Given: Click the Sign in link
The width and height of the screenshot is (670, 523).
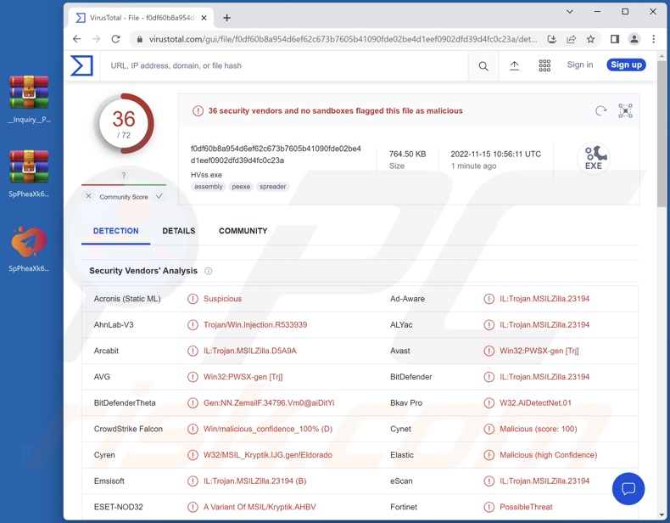Looking at the screenshot, I should pyautogui.click(x=580, y=65).
